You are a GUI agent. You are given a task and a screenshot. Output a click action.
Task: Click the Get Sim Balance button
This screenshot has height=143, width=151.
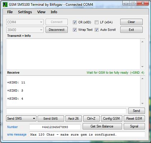[102, 126]
